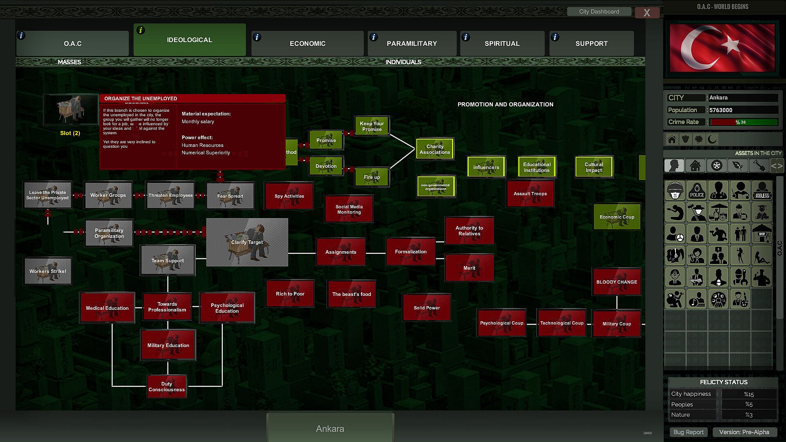The width and height of the screenshot is (786, 442).
Task: Open info for the Economic tab
Action: (x=257, y=37)
